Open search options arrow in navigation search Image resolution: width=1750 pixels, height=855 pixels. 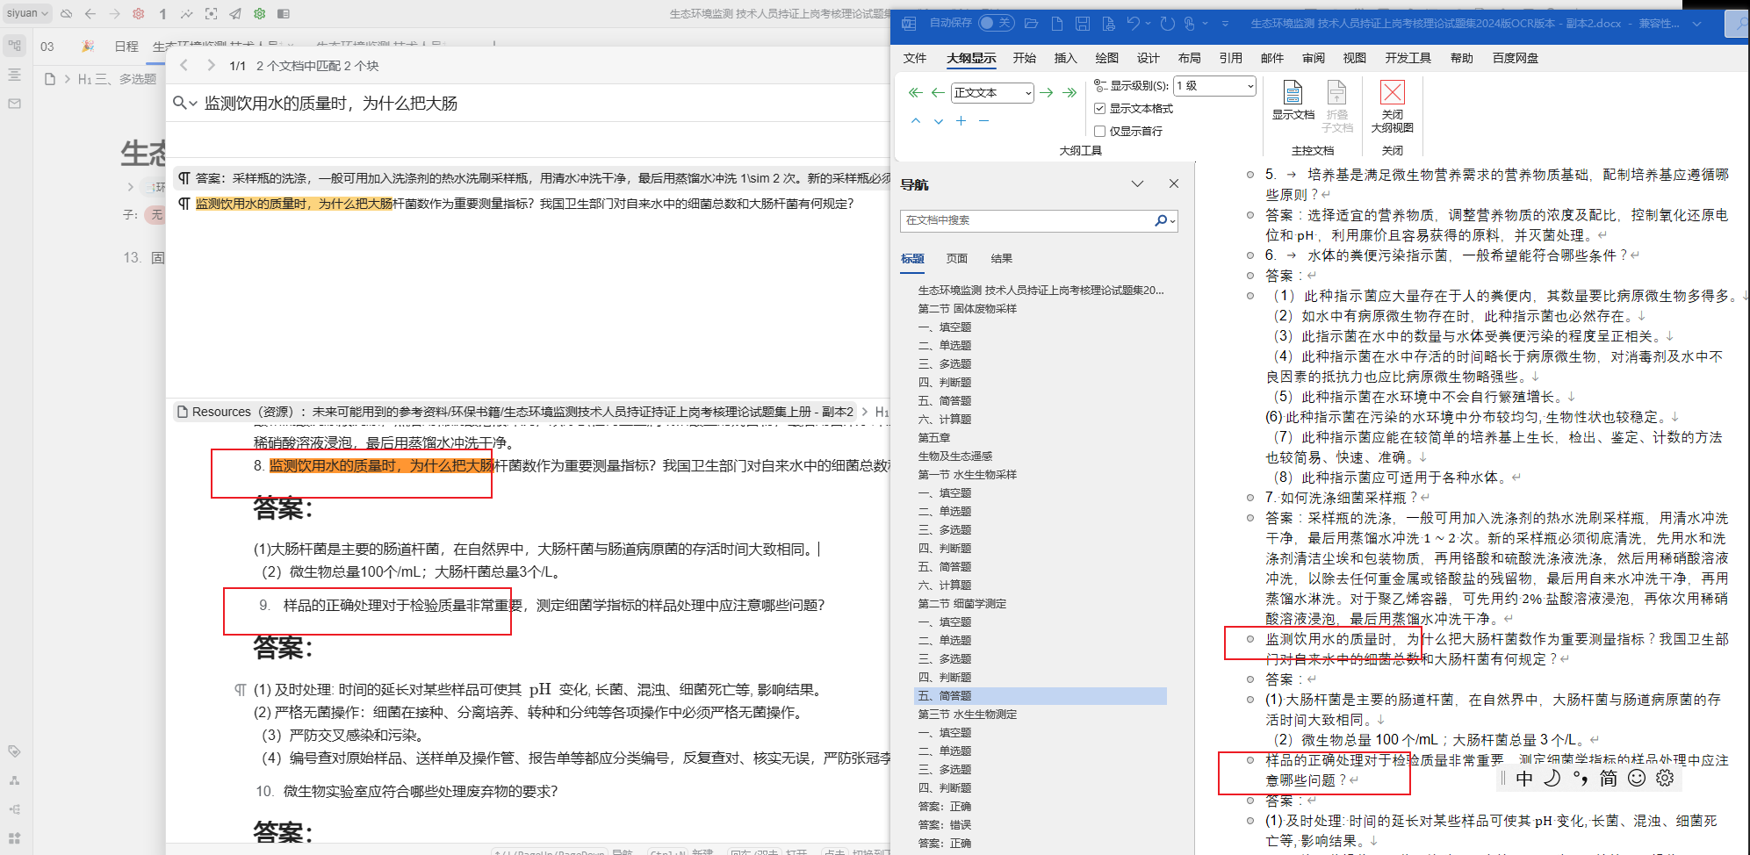coord(1173,221)
